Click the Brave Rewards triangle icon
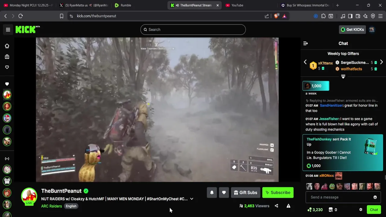The image size is (386, 217). tap(284, 16)
